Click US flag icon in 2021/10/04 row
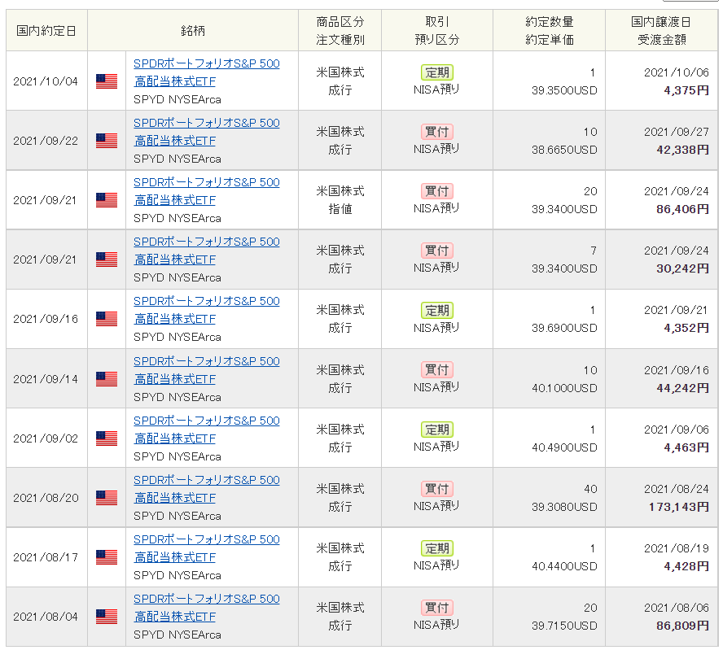 point(107,81)
